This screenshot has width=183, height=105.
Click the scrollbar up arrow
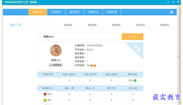(x=179, y=7)
